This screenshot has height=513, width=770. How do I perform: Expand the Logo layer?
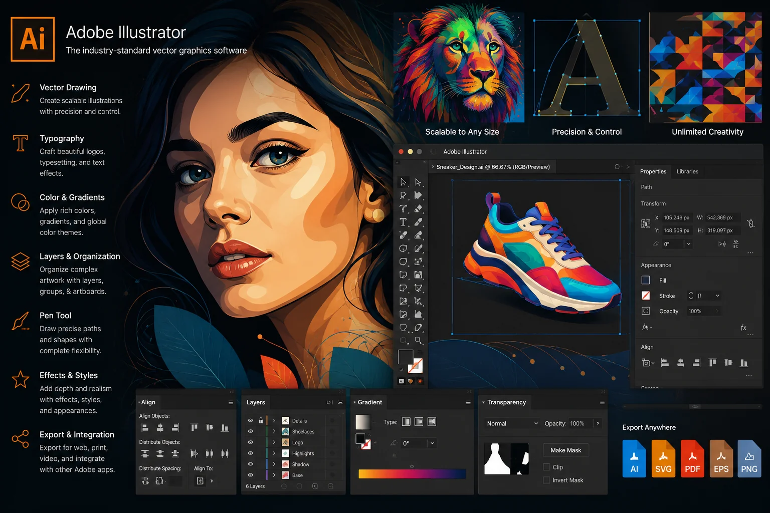click(x=274, y=442)
